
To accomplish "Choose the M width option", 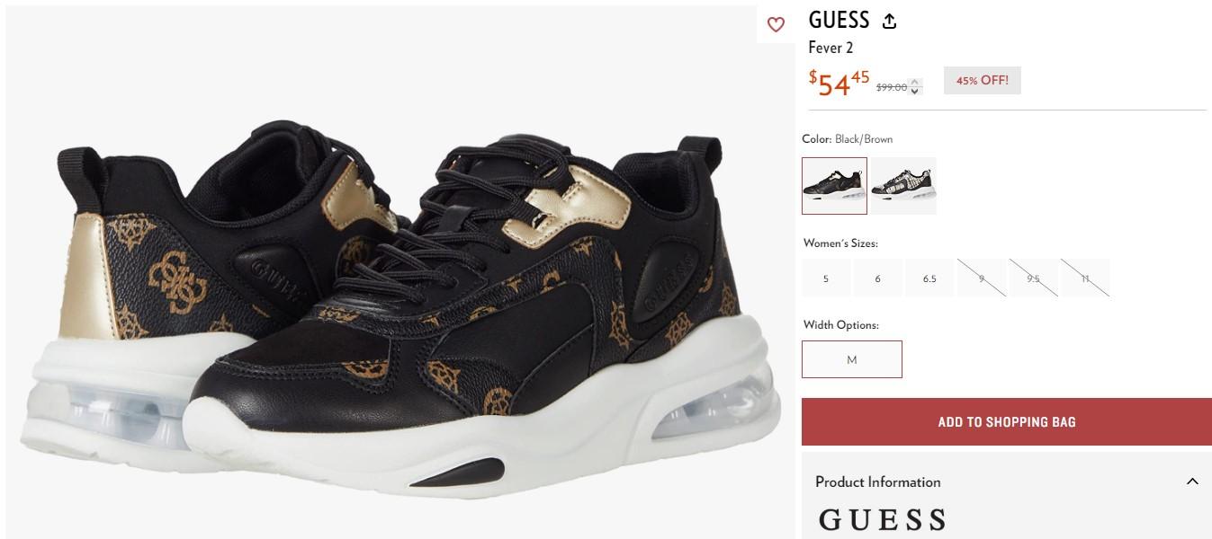I will pyautogui.click(x=852, y=359).
